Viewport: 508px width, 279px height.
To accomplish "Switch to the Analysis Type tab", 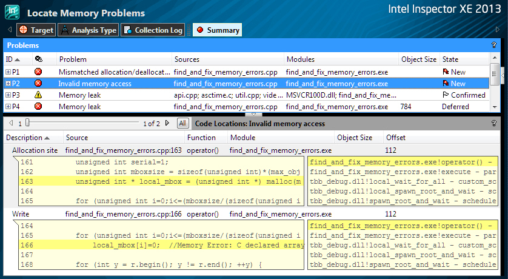I will click(89, 30).
